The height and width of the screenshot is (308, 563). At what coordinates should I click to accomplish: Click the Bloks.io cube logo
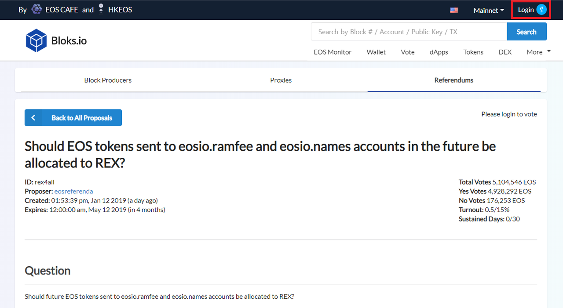[x=36, y=41]
